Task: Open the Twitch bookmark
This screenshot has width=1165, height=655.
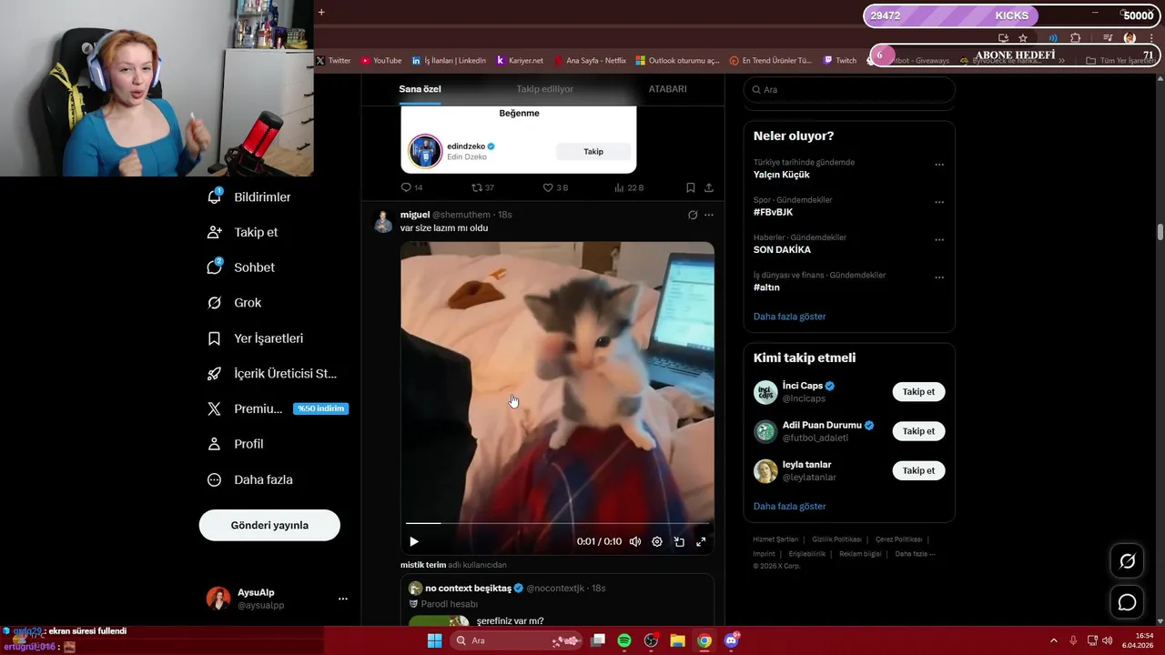Action: [840, 61]
